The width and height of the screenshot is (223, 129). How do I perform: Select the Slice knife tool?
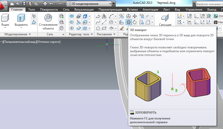click(78, 22)
